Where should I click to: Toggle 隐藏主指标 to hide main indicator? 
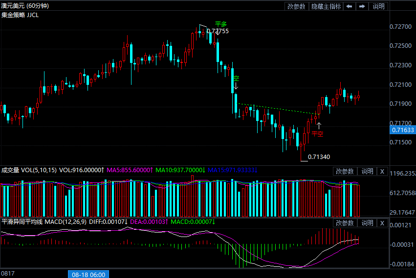point(326,6)
